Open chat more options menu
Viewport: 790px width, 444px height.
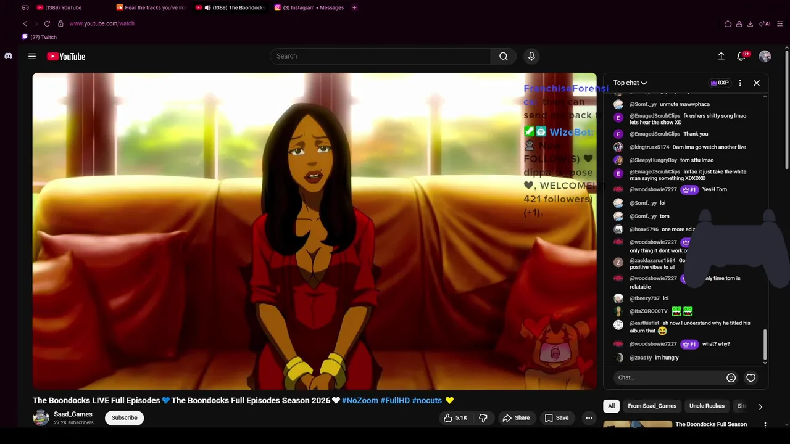click(x=740, y=83)
